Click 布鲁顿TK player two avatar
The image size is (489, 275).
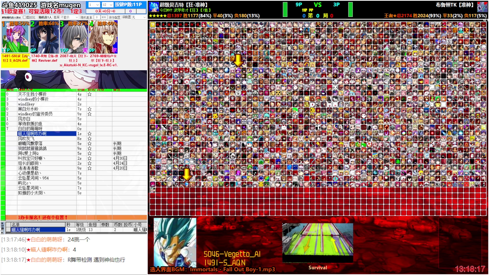coord(482,7)
